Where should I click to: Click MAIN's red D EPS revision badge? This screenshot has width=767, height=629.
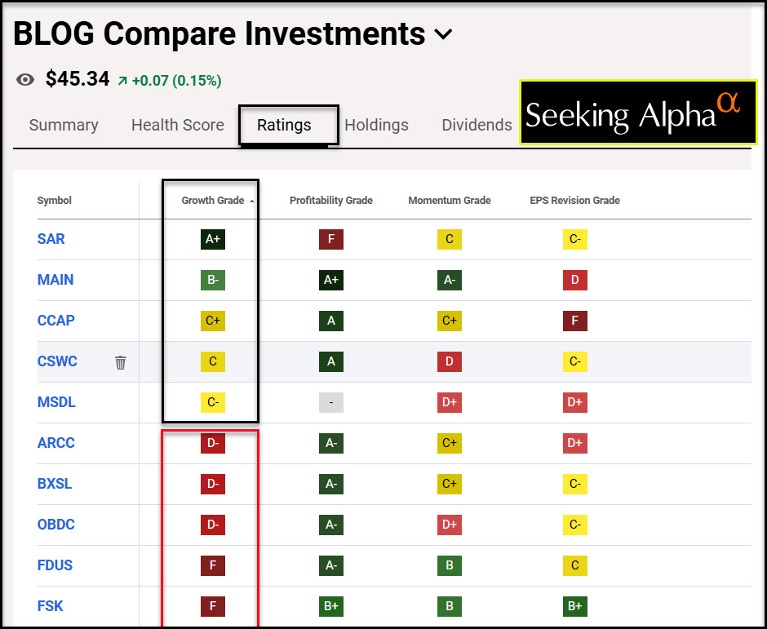574,280
